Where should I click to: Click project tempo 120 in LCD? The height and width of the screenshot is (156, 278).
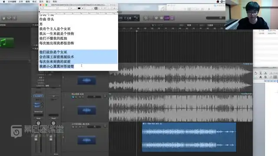(121, 18)
